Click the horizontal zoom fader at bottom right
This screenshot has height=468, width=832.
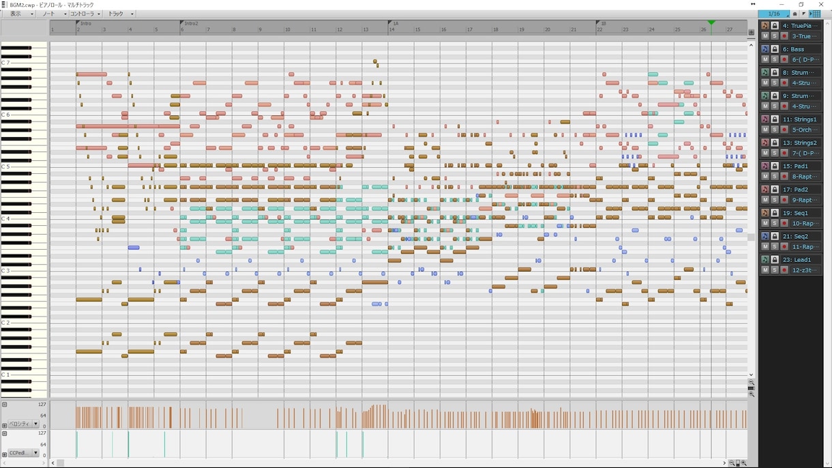[x=738, y=463]
